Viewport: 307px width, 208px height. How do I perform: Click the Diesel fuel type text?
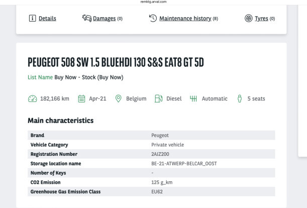pyautogui.click(x=174, y=98)
